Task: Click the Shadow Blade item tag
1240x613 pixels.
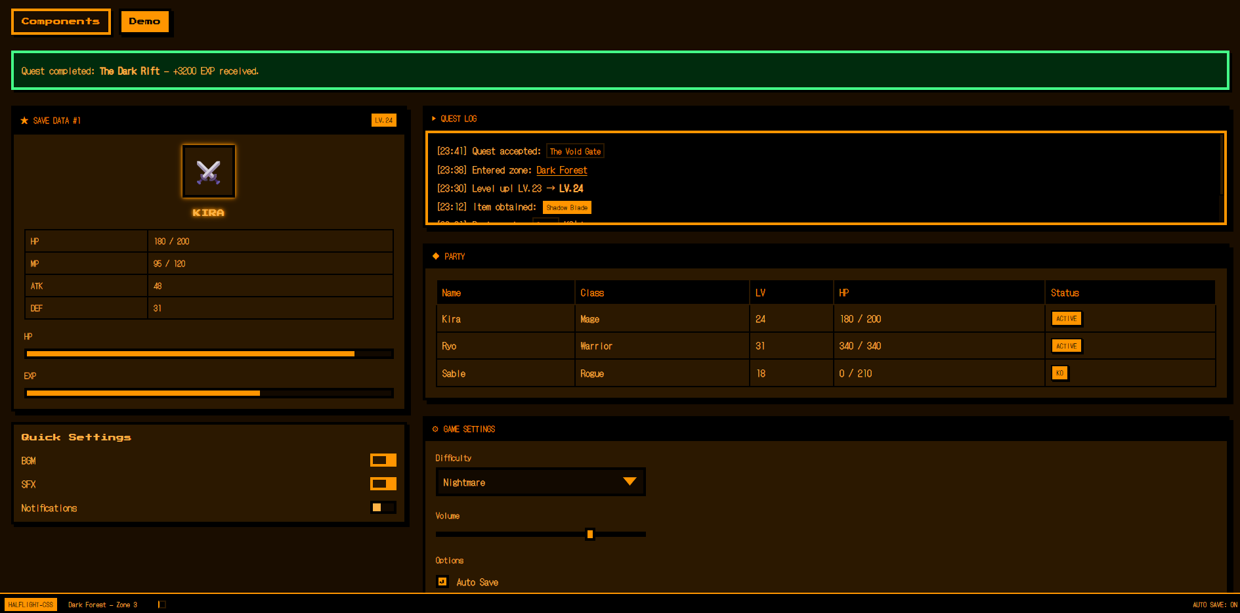Action: pos(567,207)
